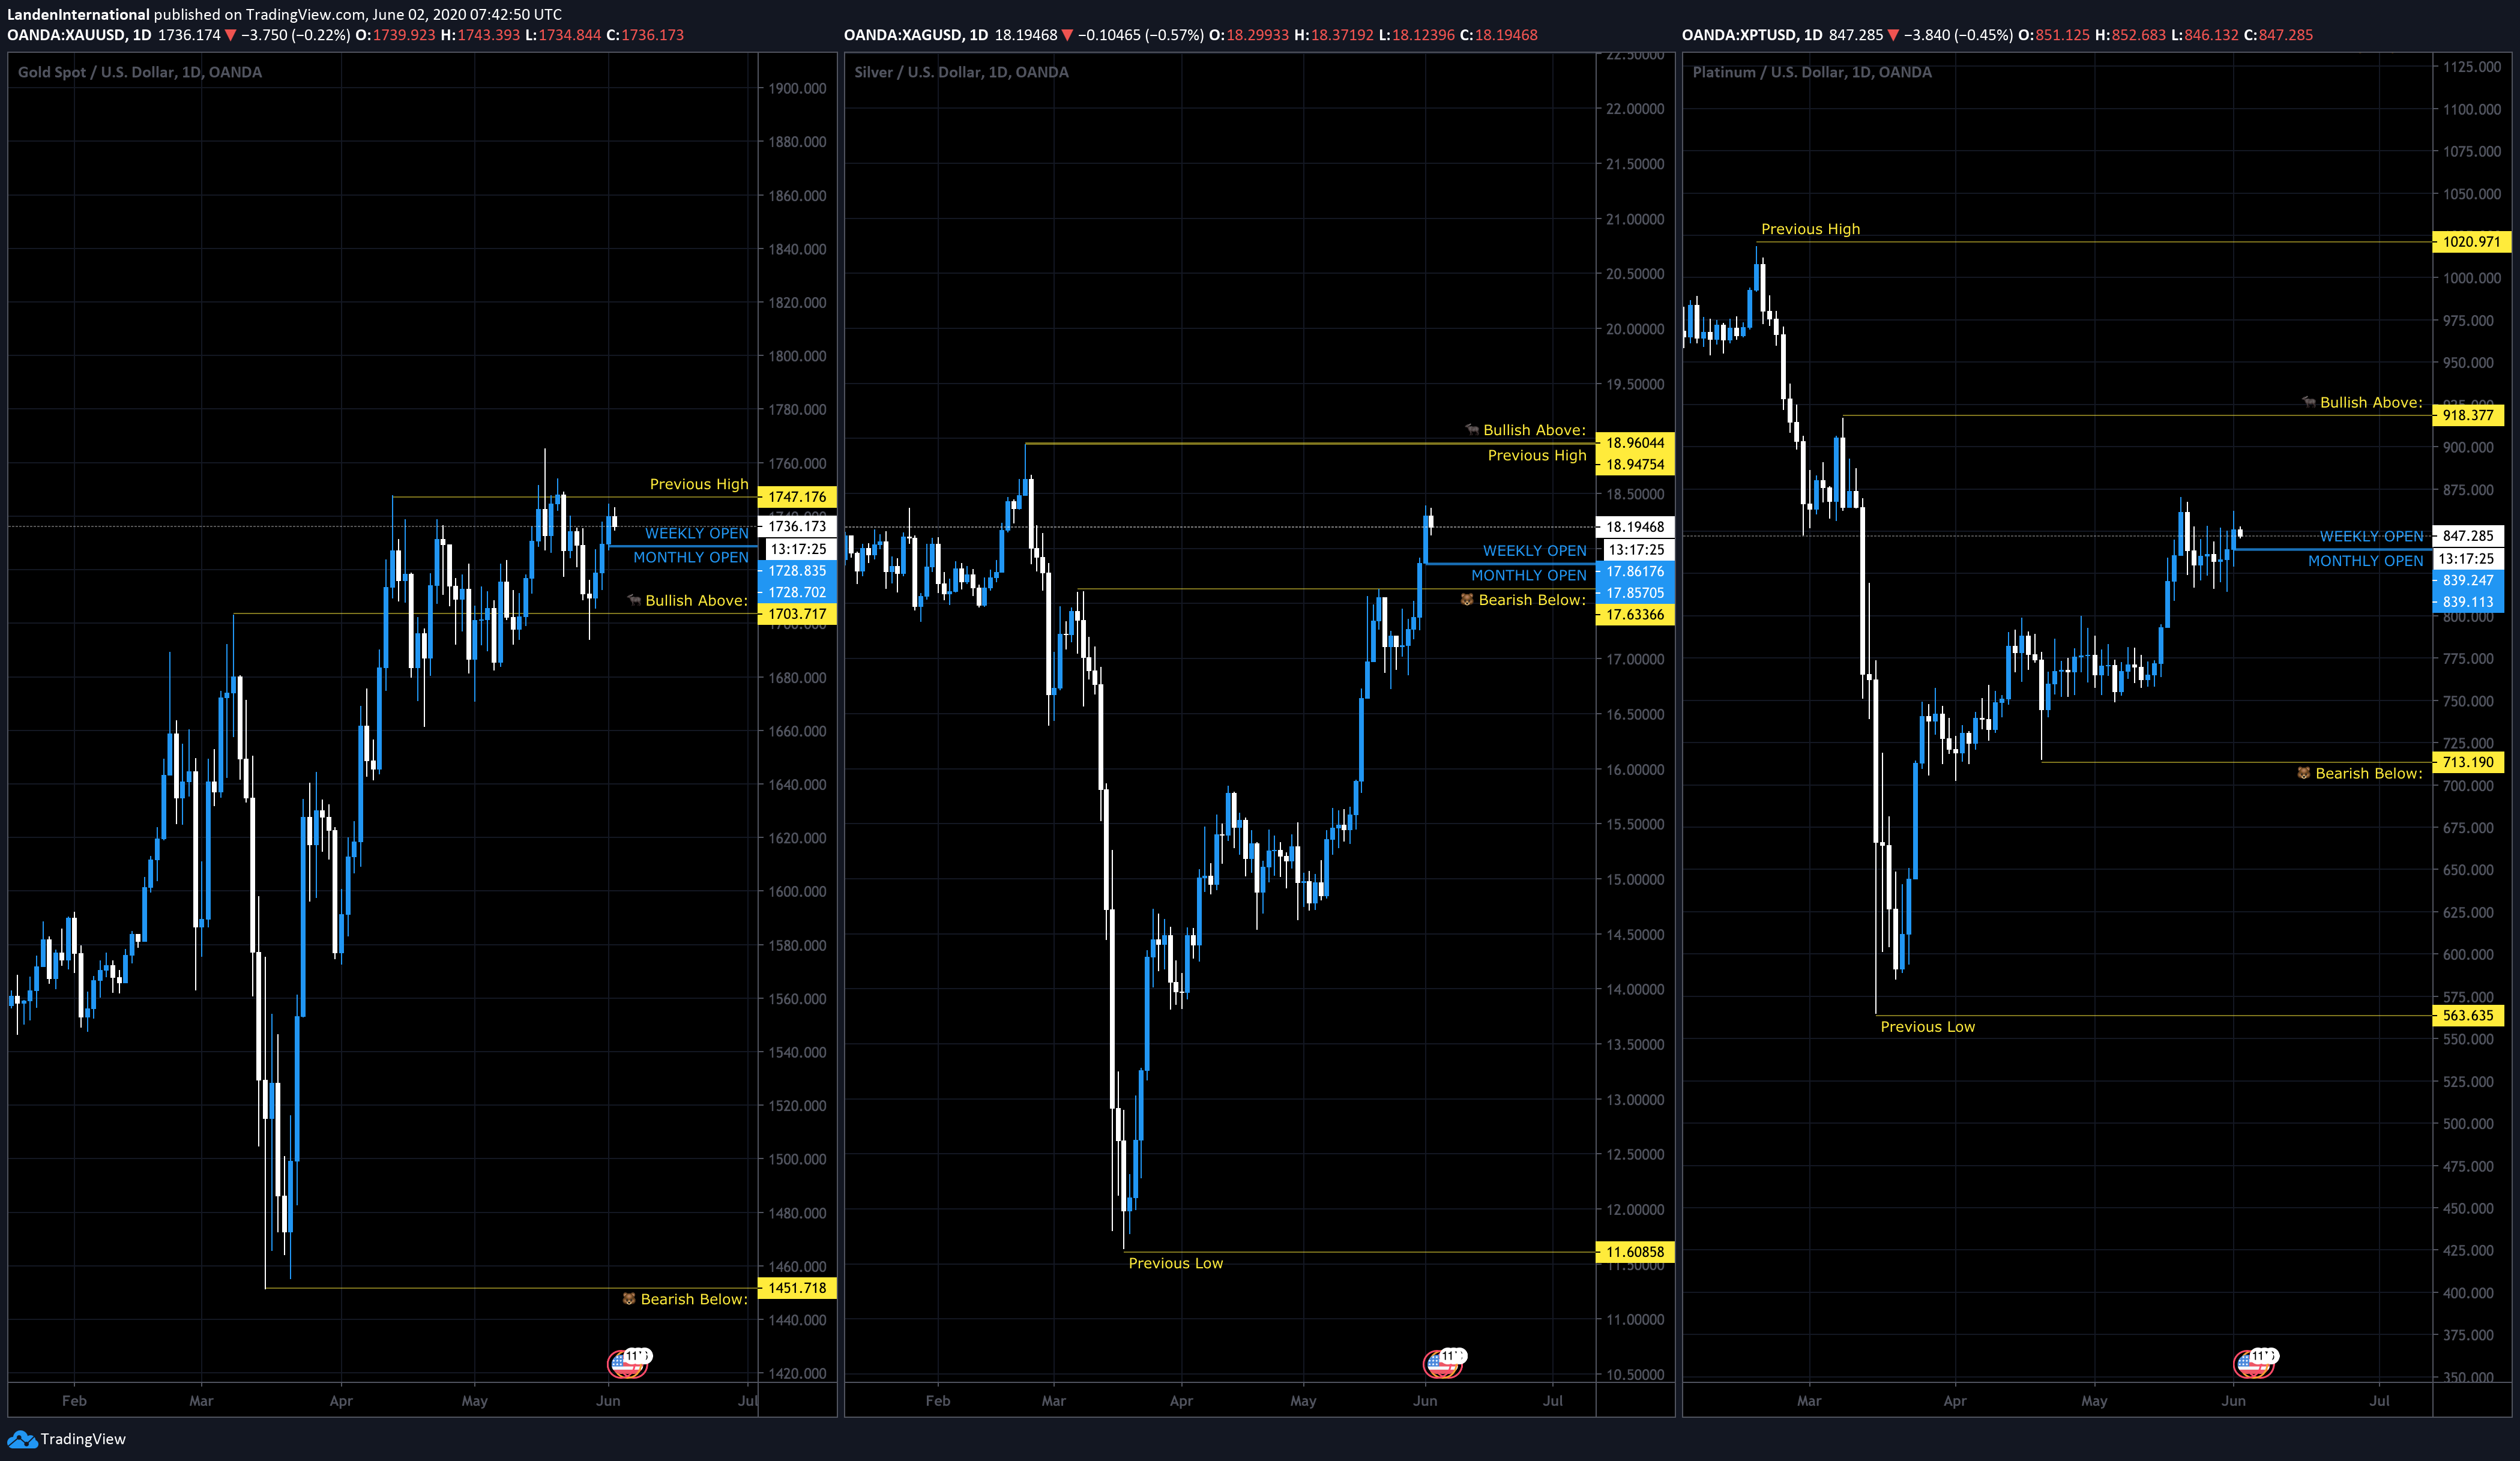Click the red down arrow in XAUUSD header
2520x1461 pixels.
(230, 35)
